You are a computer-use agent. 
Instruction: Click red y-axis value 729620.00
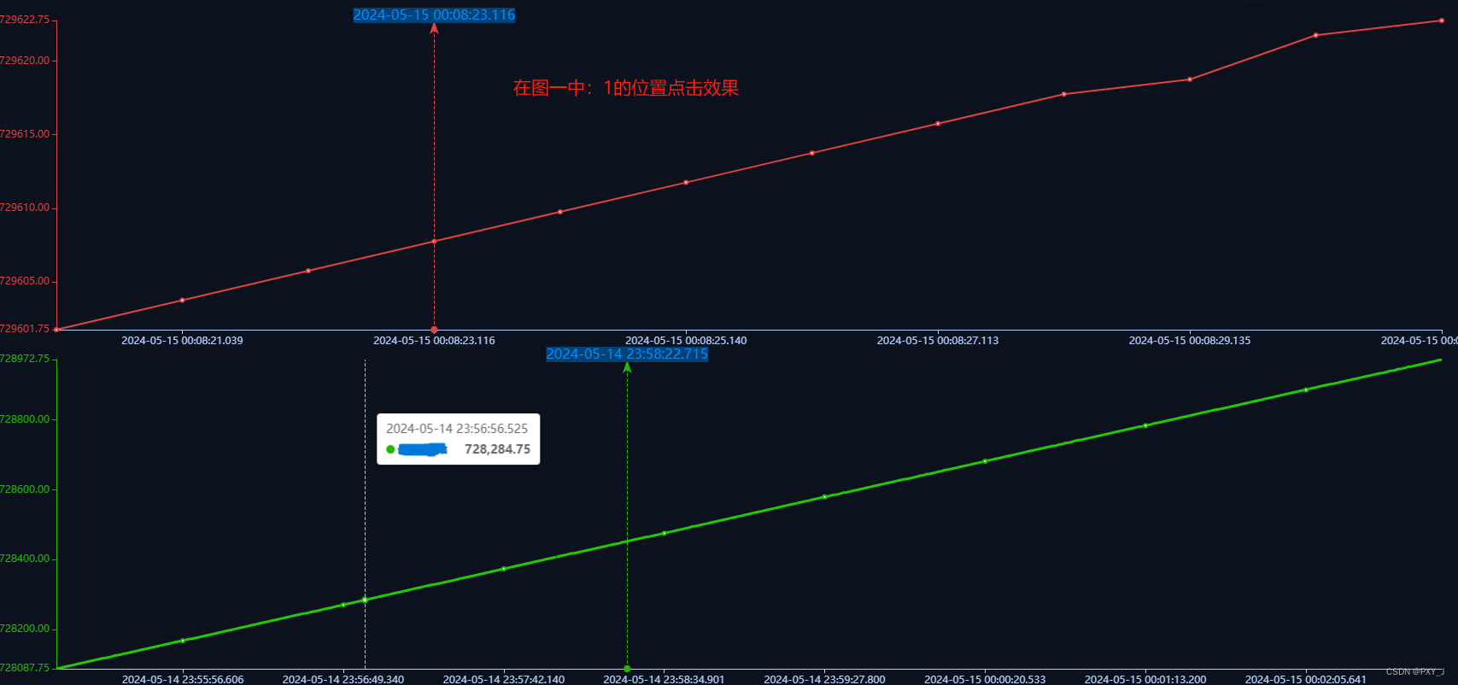pos(25,61)
